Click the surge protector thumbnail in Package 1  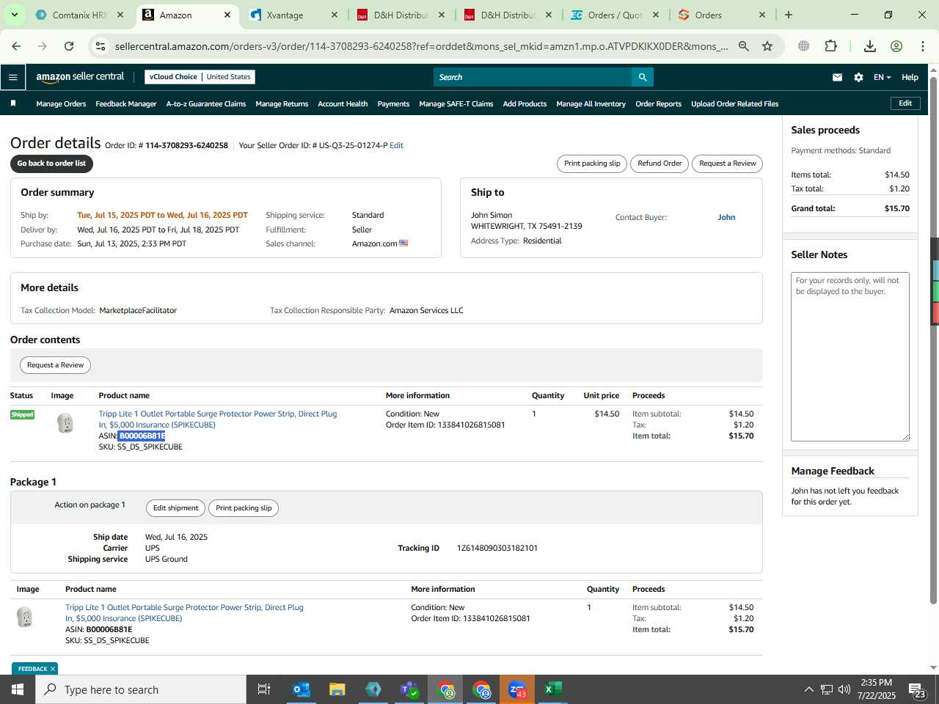[24, 617]
